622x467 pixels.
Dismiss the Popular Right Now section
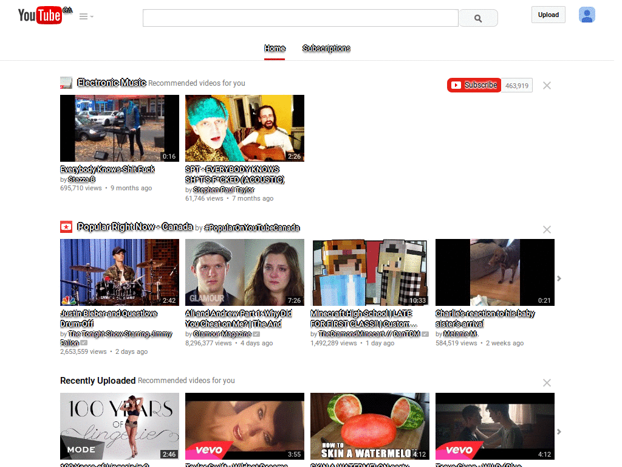point(547,229)
